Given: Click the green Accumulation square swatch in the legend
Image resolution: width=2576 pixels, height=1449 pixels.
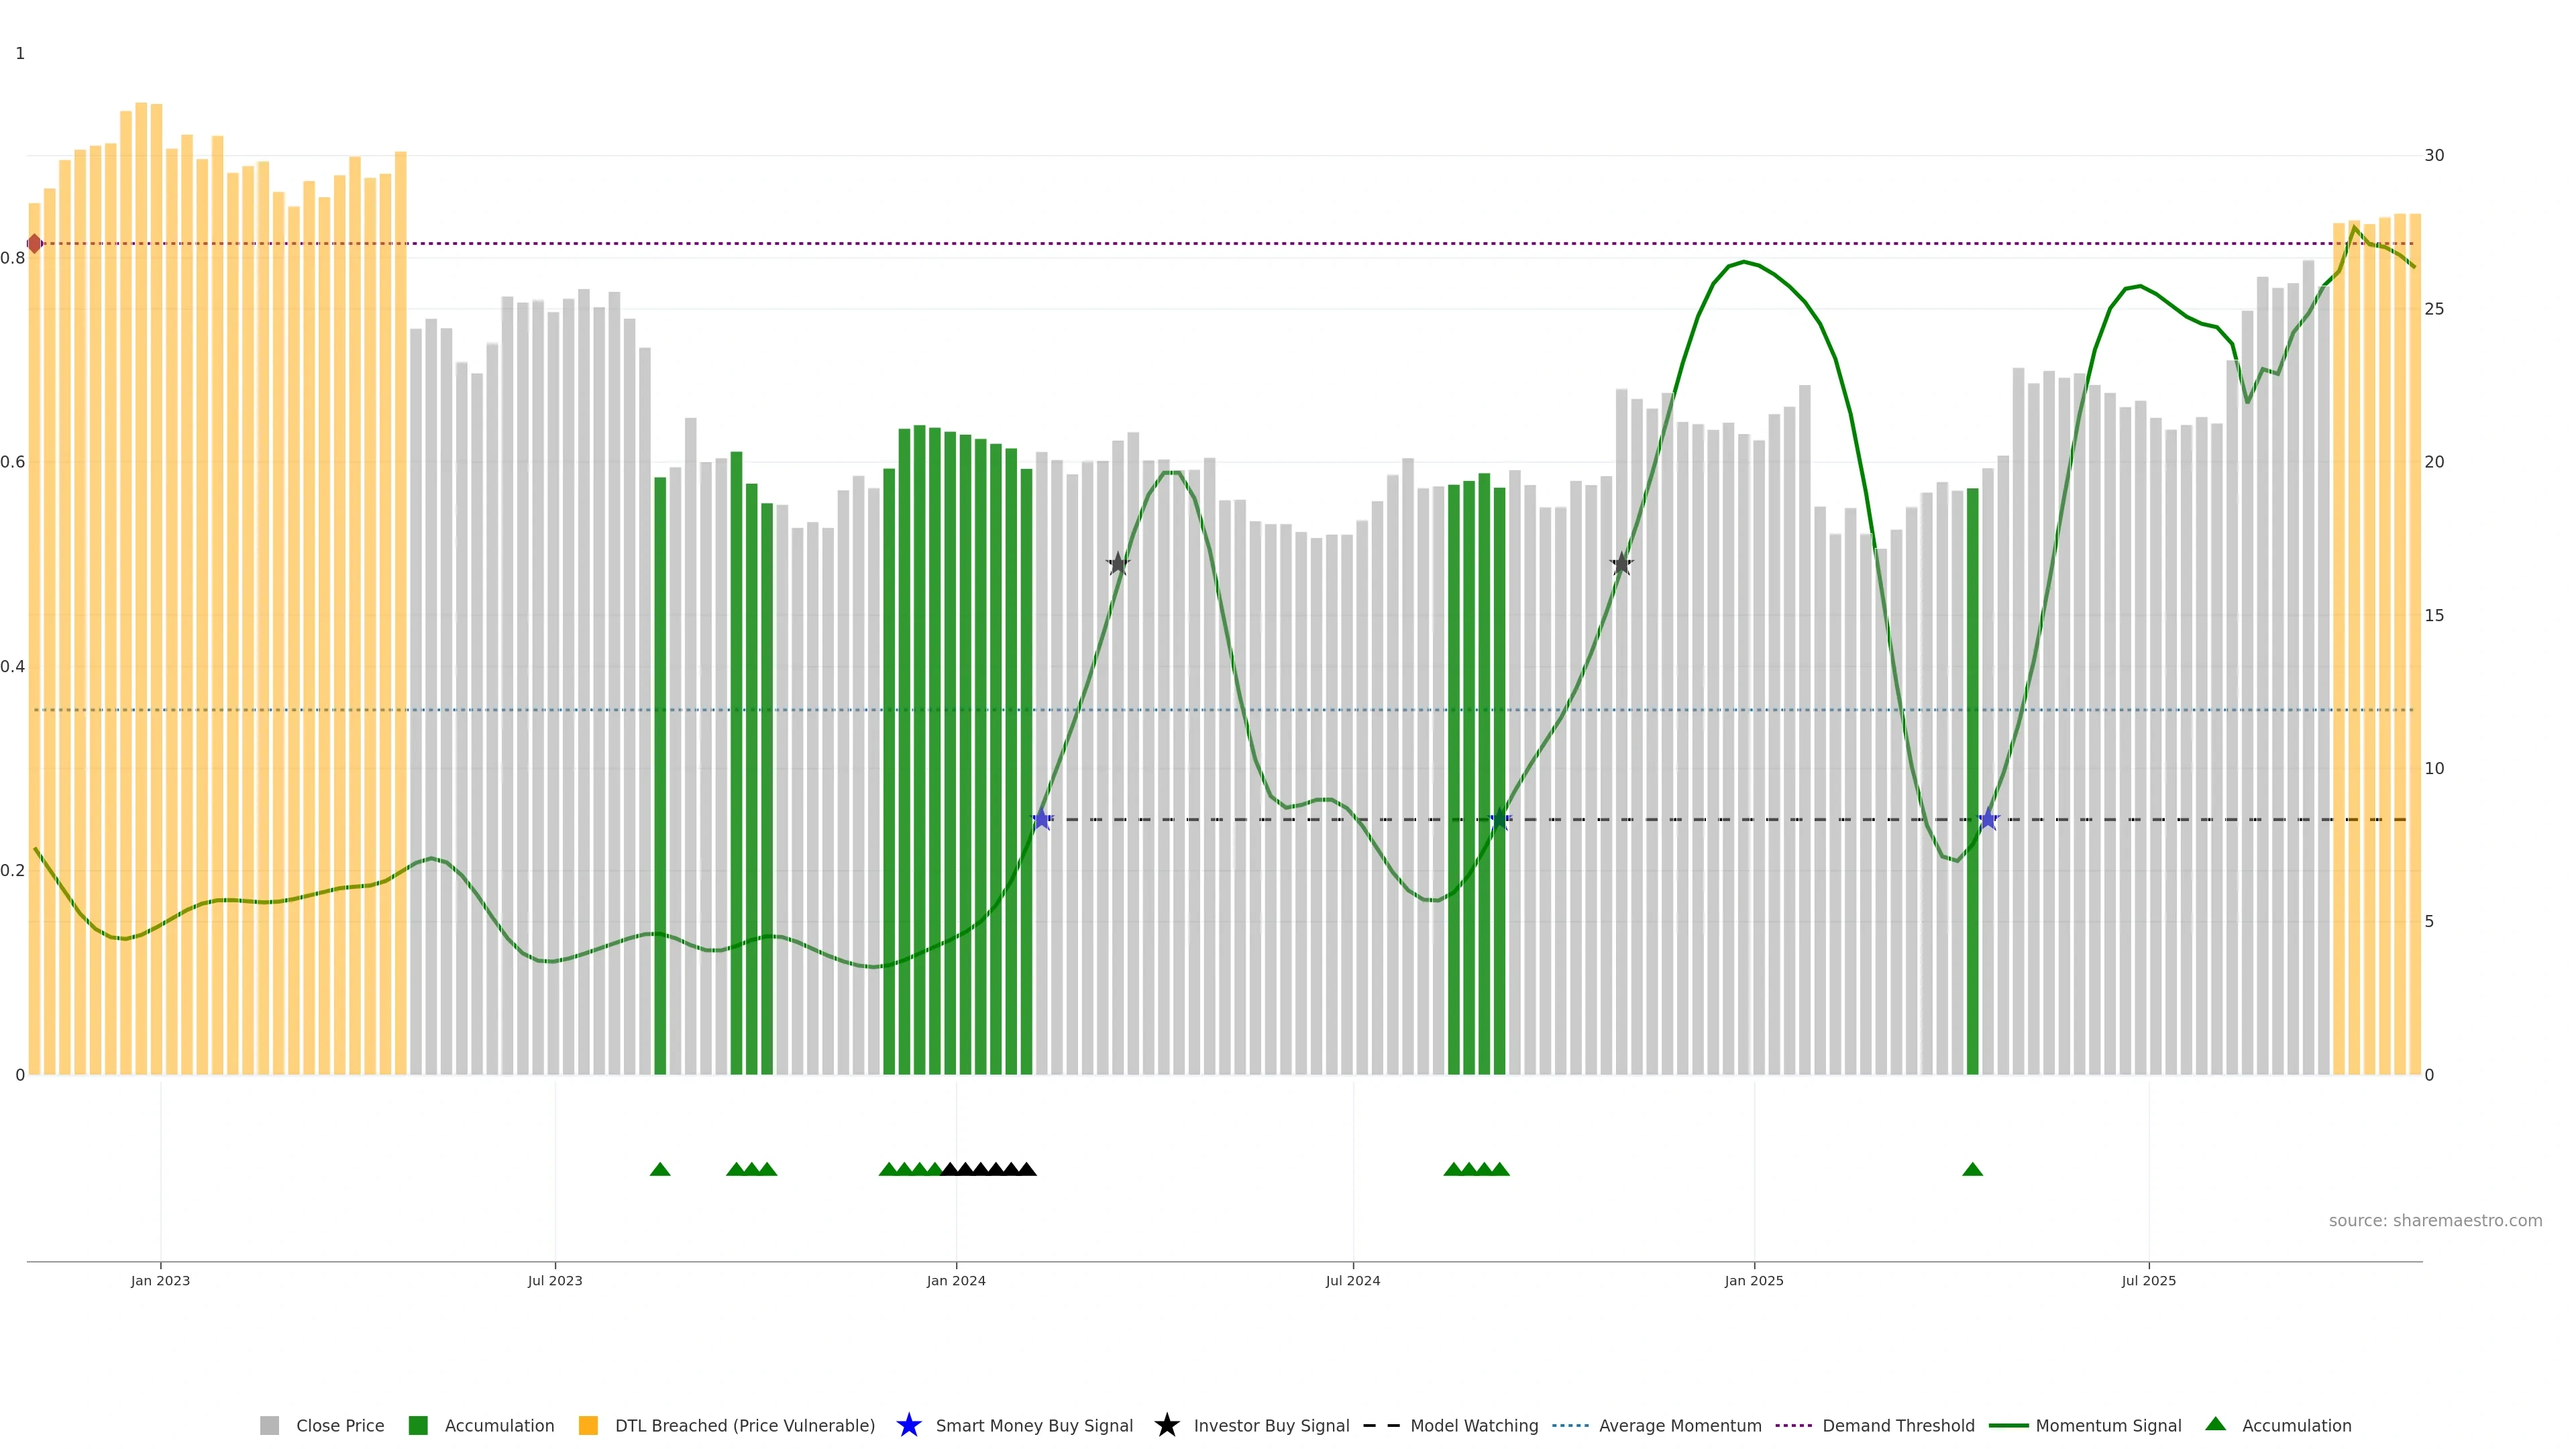Looking at the screenshot, I should tap(418, 1425).
